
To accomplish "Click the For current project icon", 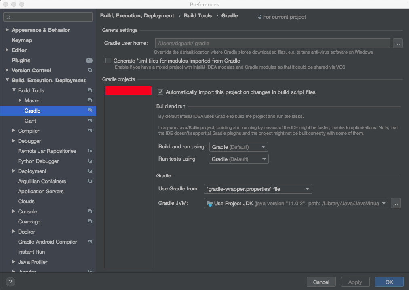I will pyautogui.click(x=259, y=17).
